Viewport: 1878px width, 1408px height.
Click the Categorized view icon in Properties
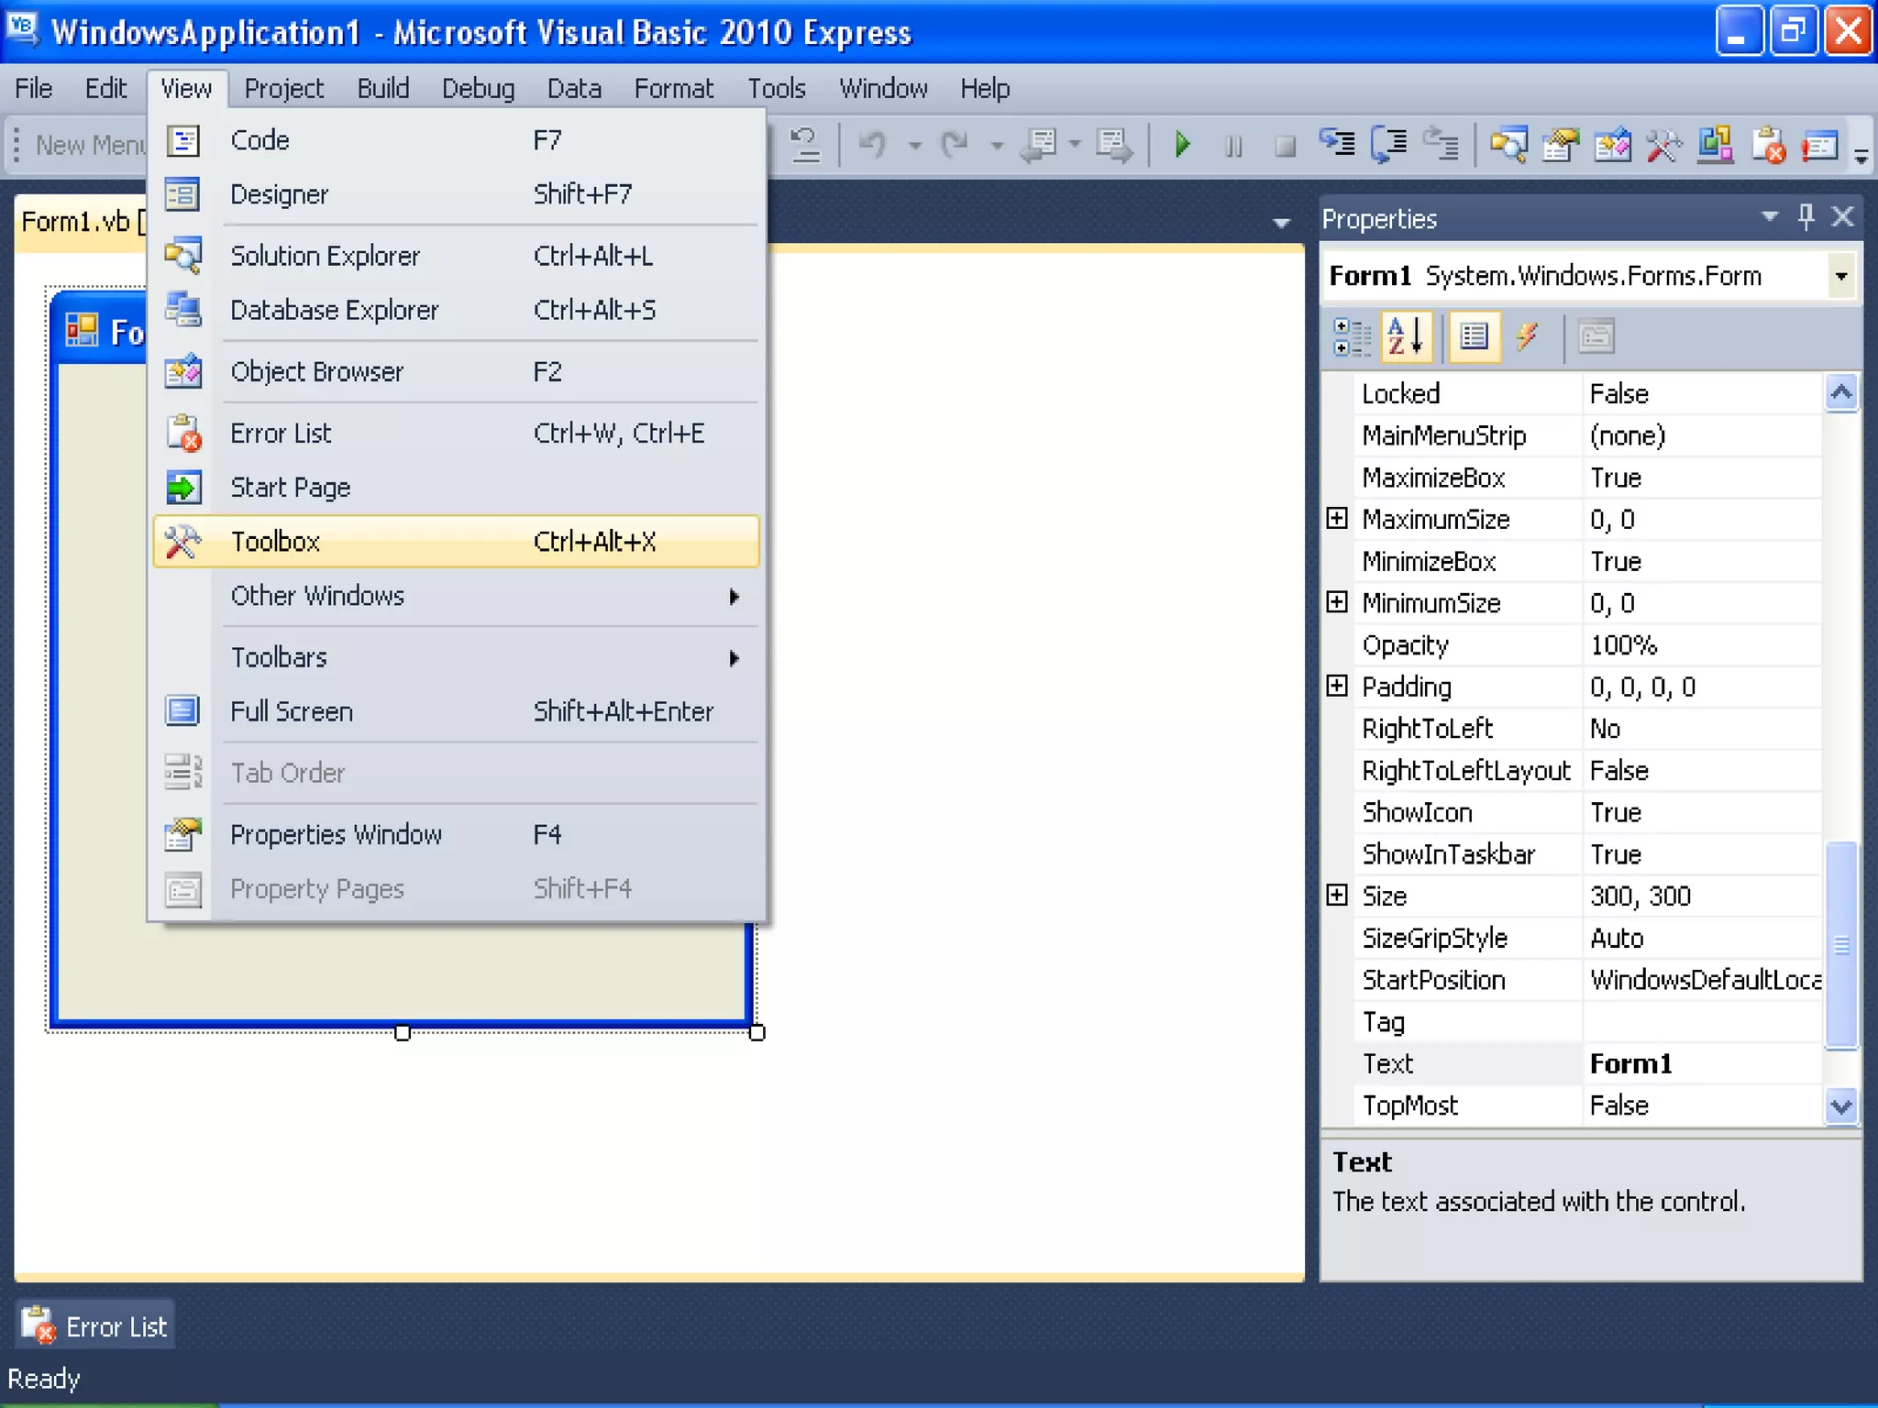(x=1351, y=336)
